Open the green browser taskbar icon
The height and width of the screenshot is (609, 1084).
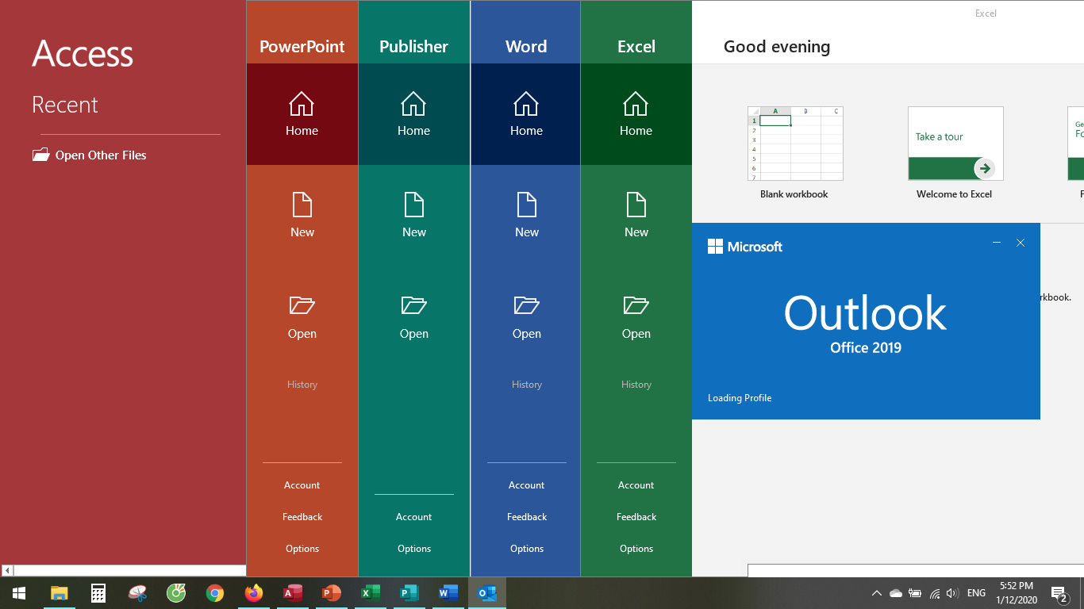pyautogui.click(x=176, y=593)
